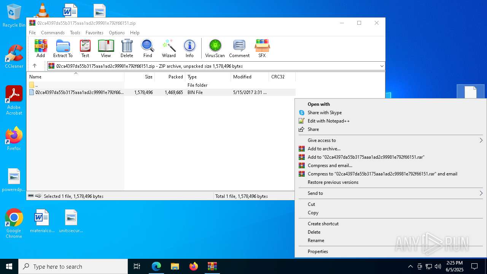Screen dimensions: 487x274
Task: Expand the archive path dropdown arrow
Action: (382, 66)
